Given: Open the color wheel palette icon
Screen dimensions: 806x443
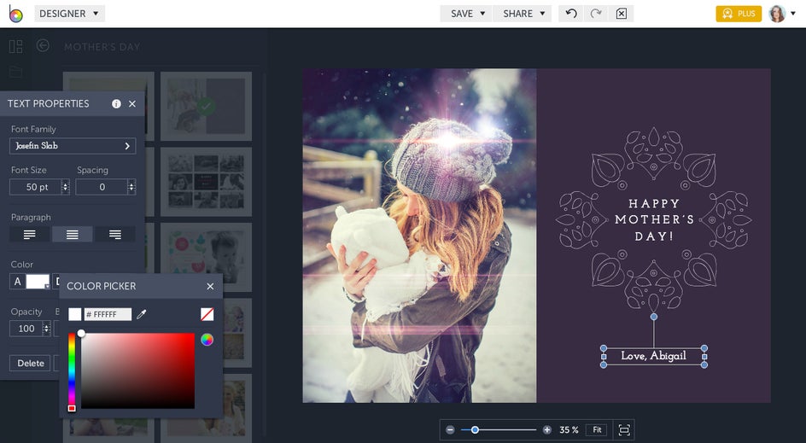Looking at the screenshot, I should pyautogui.click(x=207, y=340).
